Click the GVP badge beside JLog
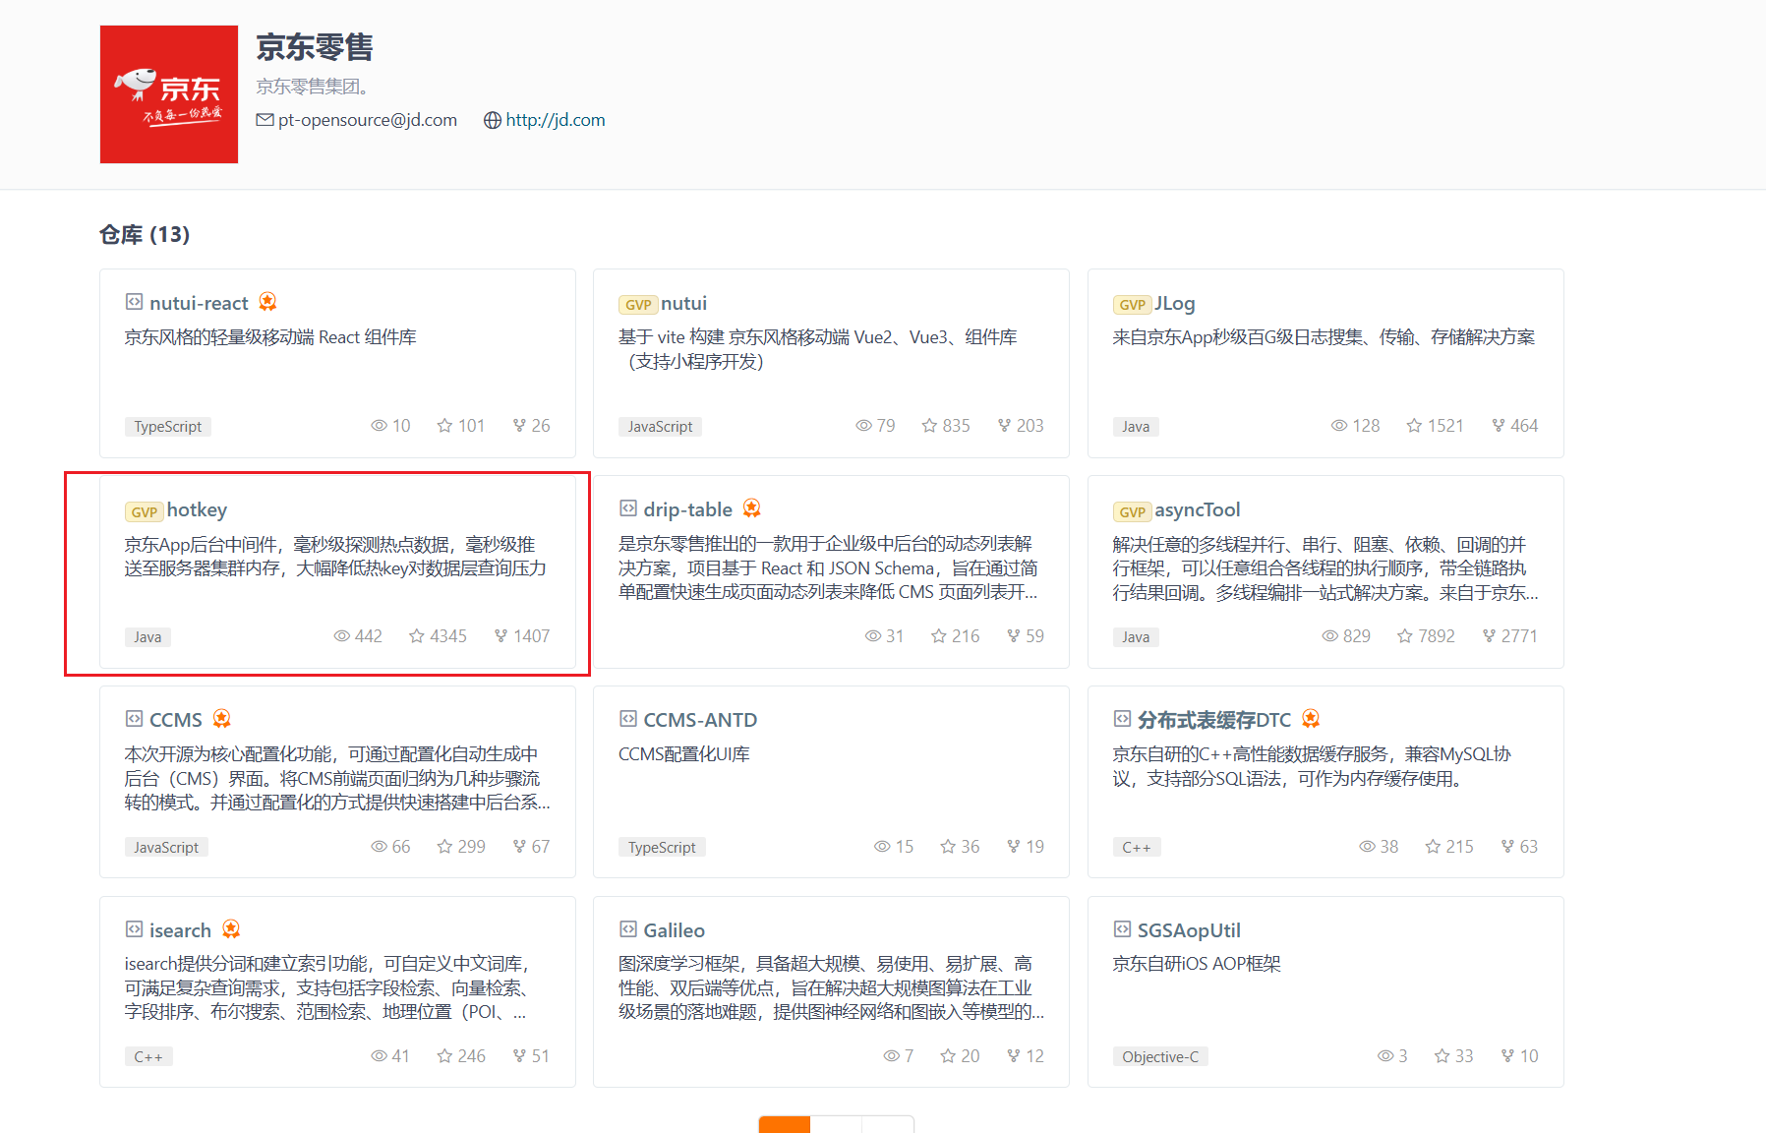This screenshot has height=1133, width=1766. 1132,305
